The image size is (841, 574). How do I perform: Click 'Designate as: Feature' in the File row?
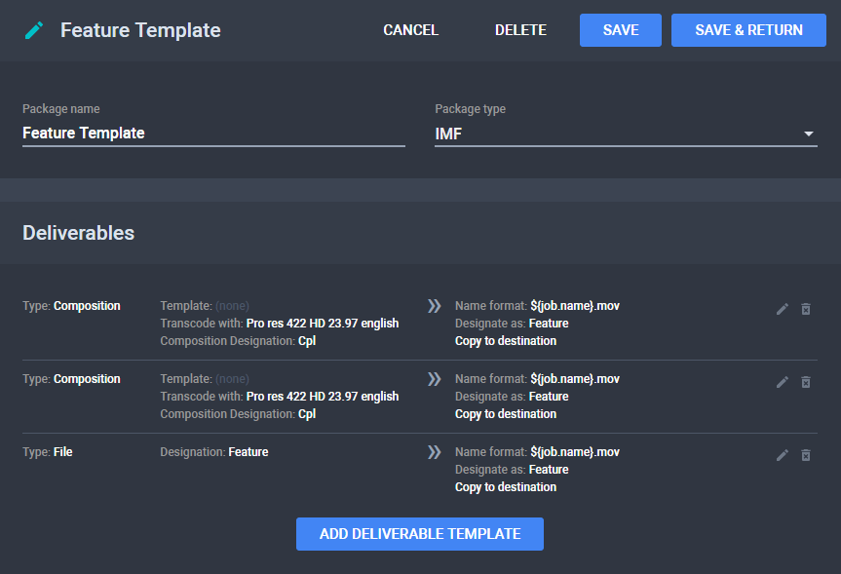coord(512,470)
